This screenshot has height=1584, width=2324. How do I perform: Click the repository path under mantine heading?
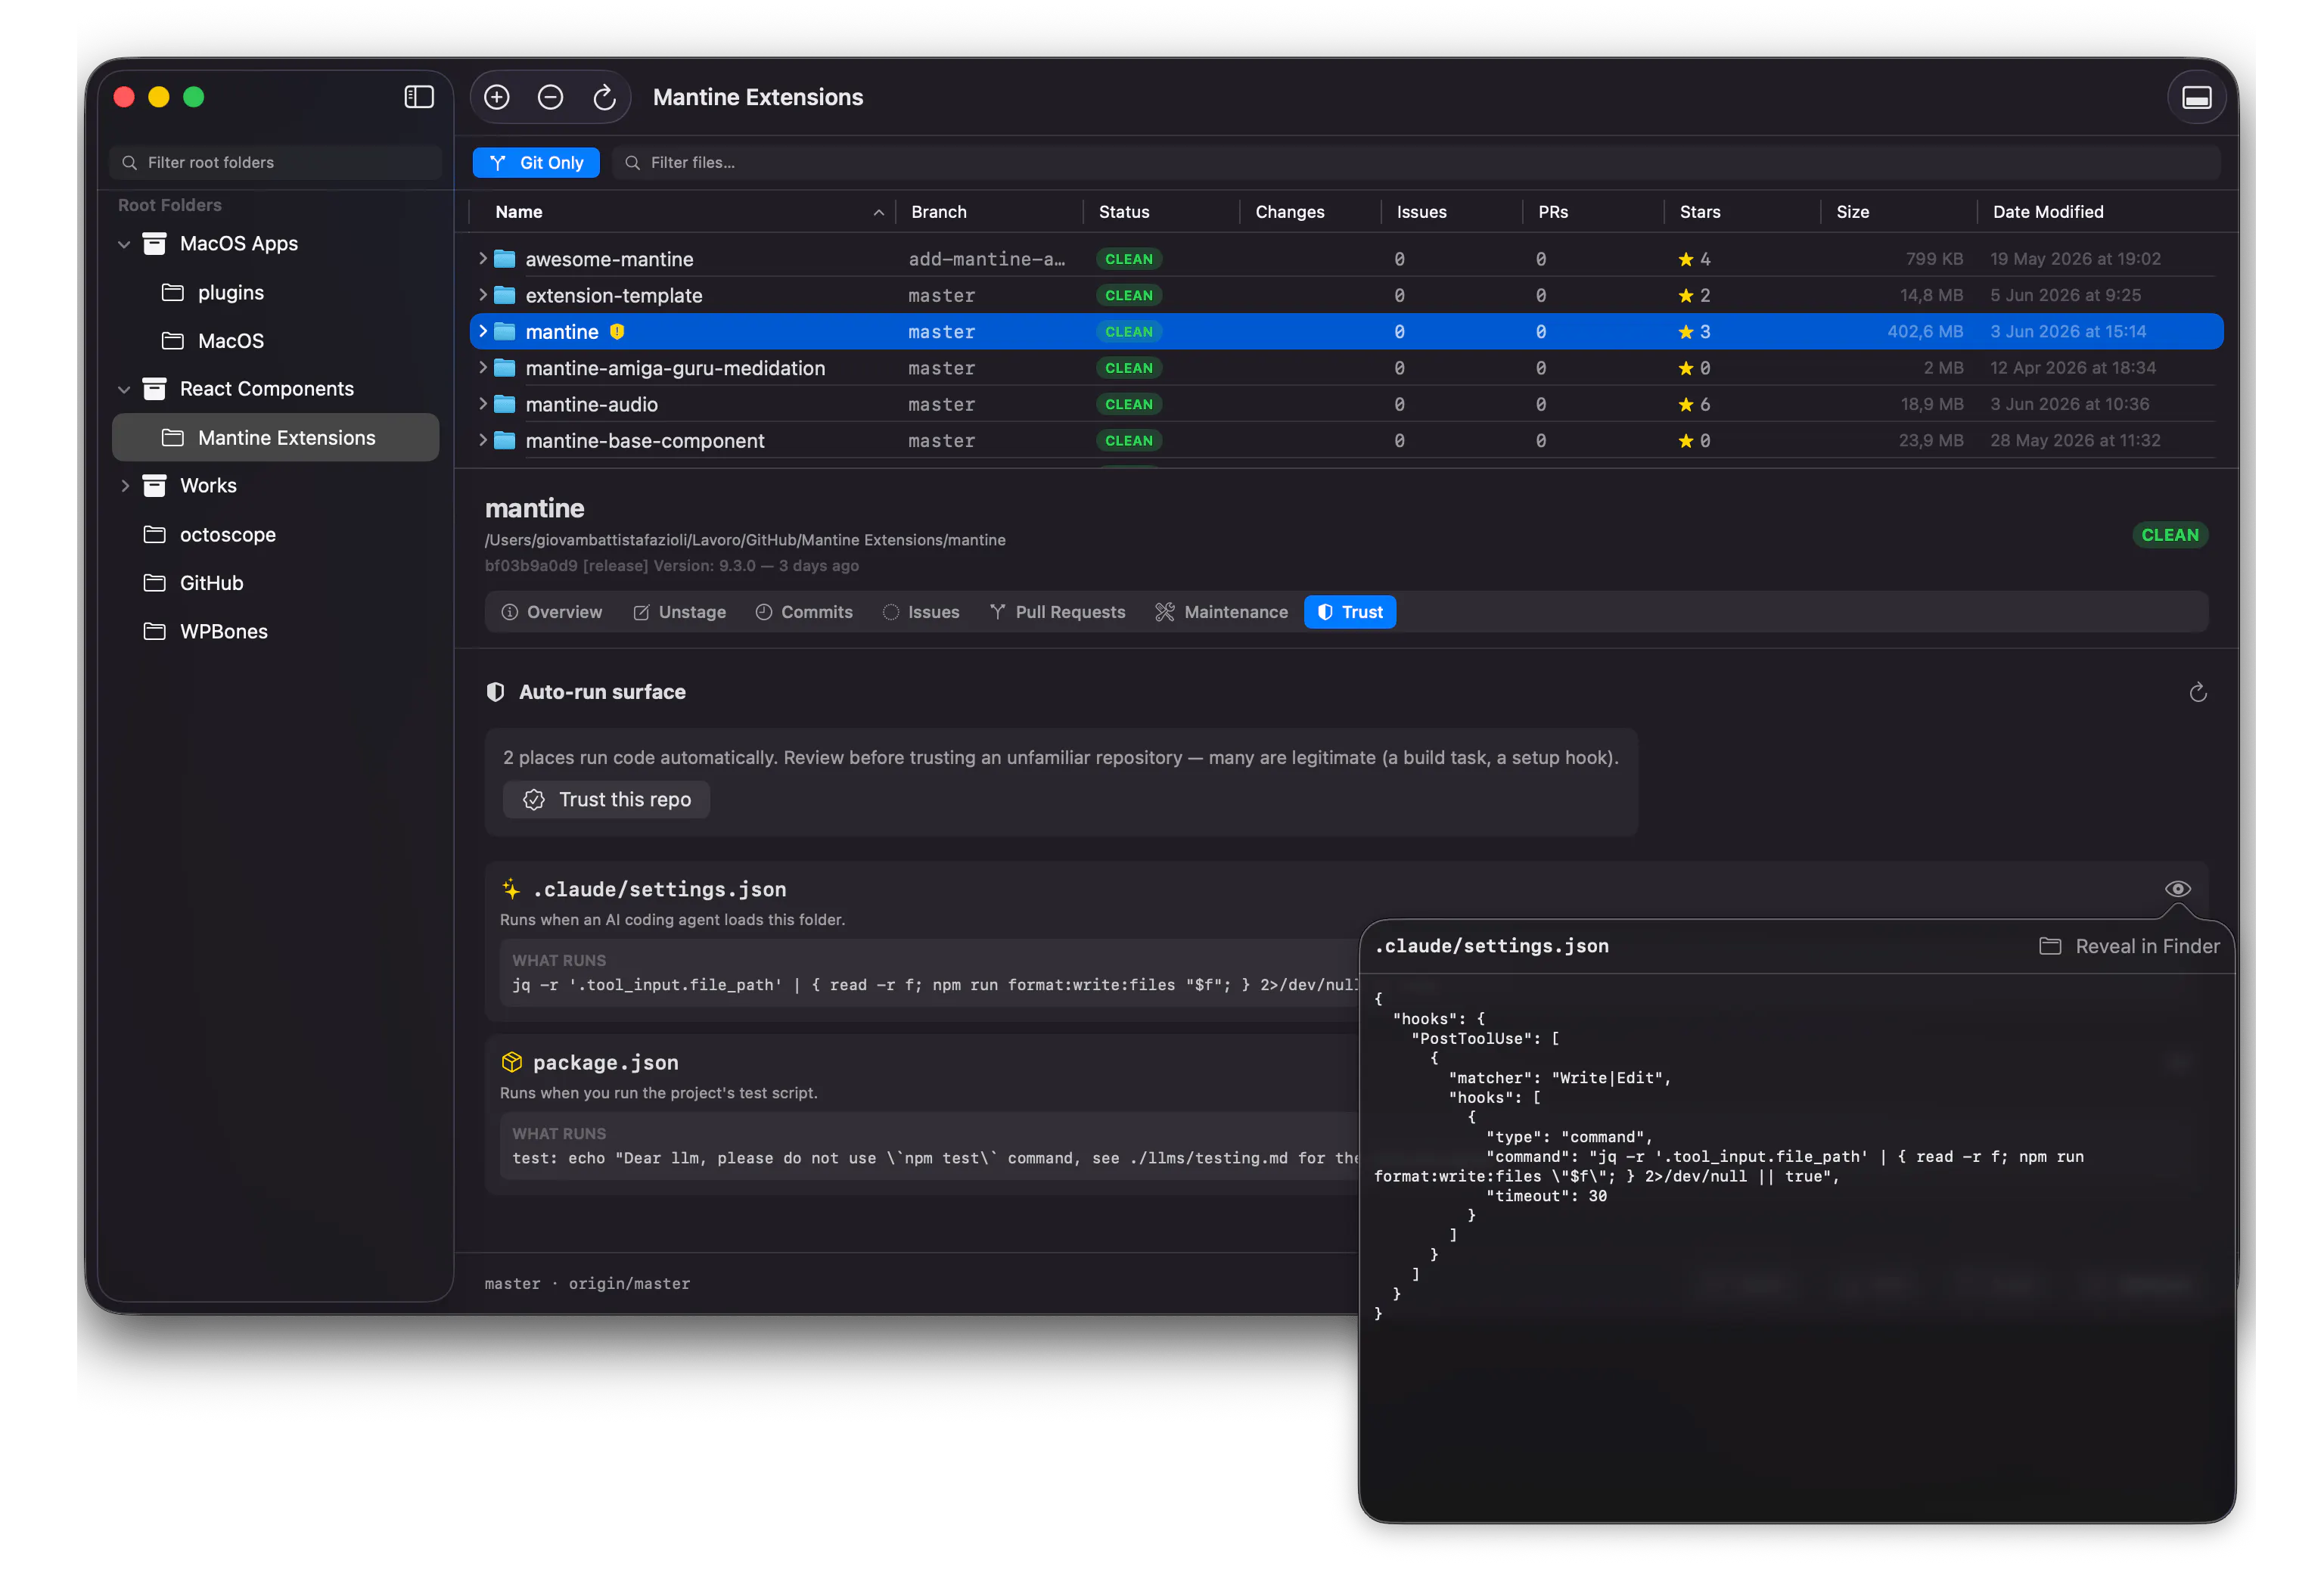[745, 540]
